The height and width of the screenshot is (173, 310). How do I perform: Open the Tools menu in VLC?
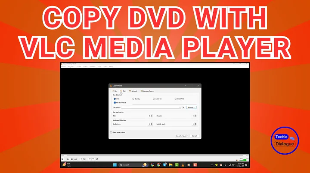99,67
